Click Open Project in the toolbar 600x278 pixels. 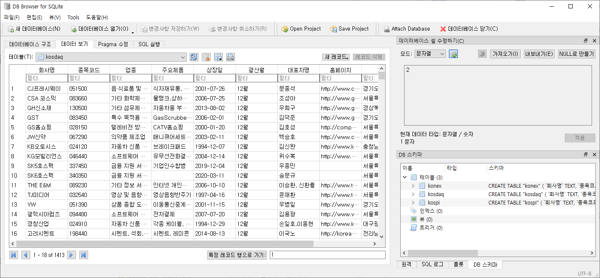[x=301, y=29]
